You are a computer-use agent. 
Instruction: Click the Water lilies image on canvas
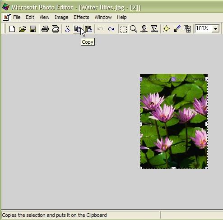coord(174,121)
